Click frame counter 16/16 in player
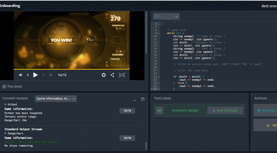The image size is (277, 153). [x=62, y=75]
